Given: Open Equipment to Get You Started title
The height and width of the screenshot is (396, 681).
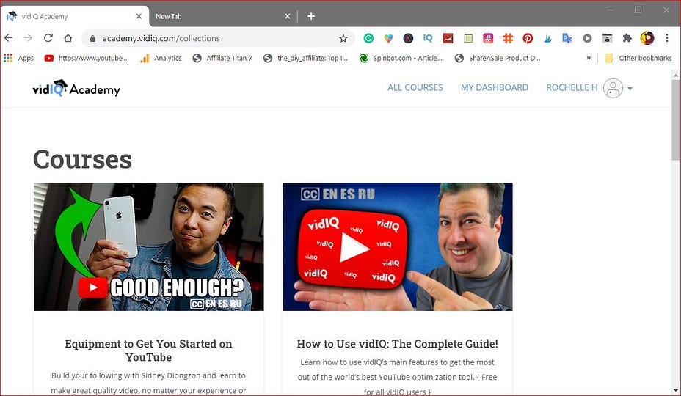Looking at the screenshot, I should coord(148,351).
